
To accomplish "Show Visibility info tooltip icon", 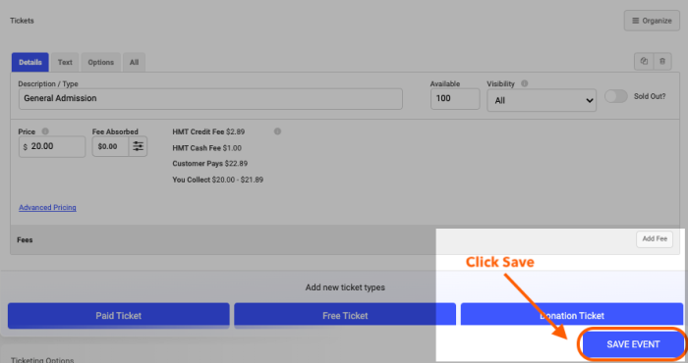I will 524,83.
